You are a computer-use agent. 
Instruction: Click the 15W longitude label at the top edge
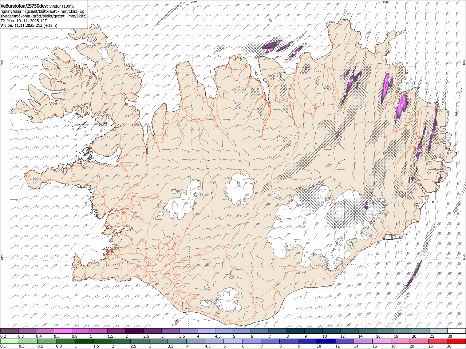(x=386, y=2)
